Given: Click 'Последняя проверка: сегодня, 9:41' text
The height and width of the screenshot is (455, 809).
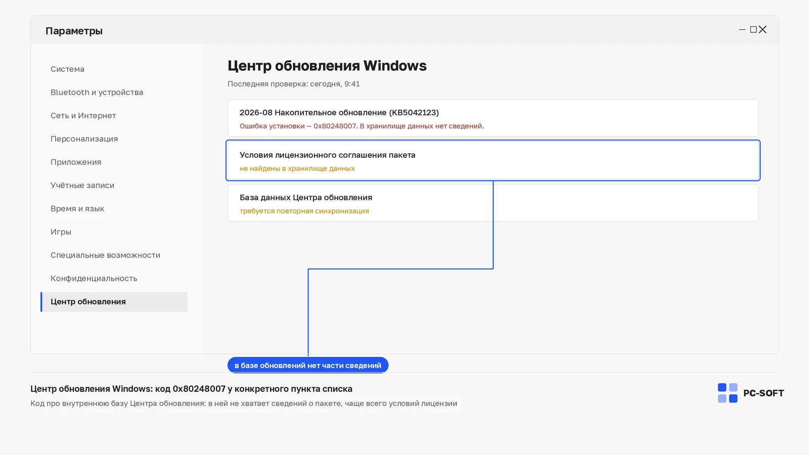Looking at the screenshot, I should [x=294, y=84].
